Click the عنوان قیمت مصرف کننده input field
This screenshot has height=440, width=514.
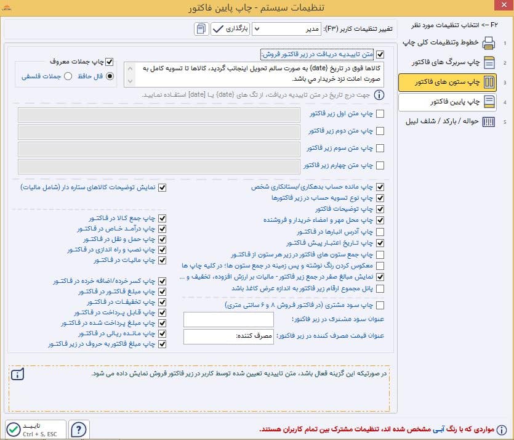[x=228, y=336]
